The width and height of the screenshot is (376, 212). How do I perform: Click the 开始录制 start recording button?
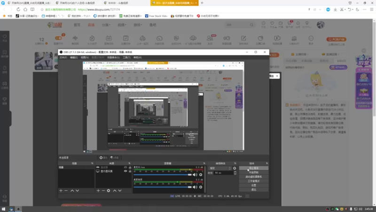coord(254,172)
